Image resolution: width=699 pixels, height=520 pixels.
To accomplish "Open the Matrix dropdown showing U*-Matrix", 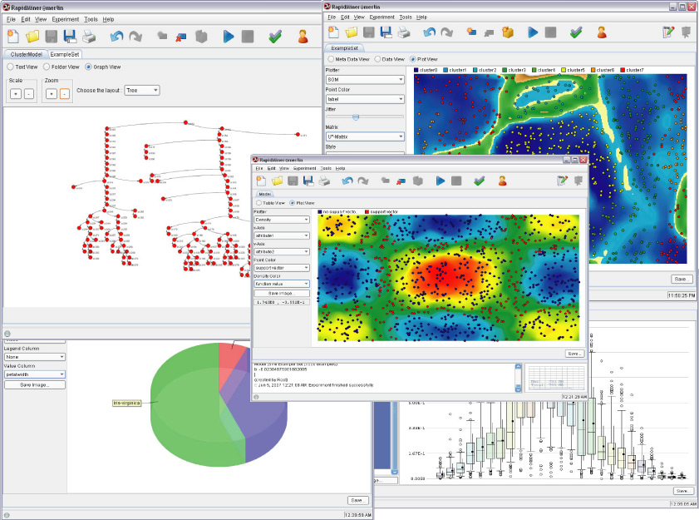I will [x=365, y=136].
